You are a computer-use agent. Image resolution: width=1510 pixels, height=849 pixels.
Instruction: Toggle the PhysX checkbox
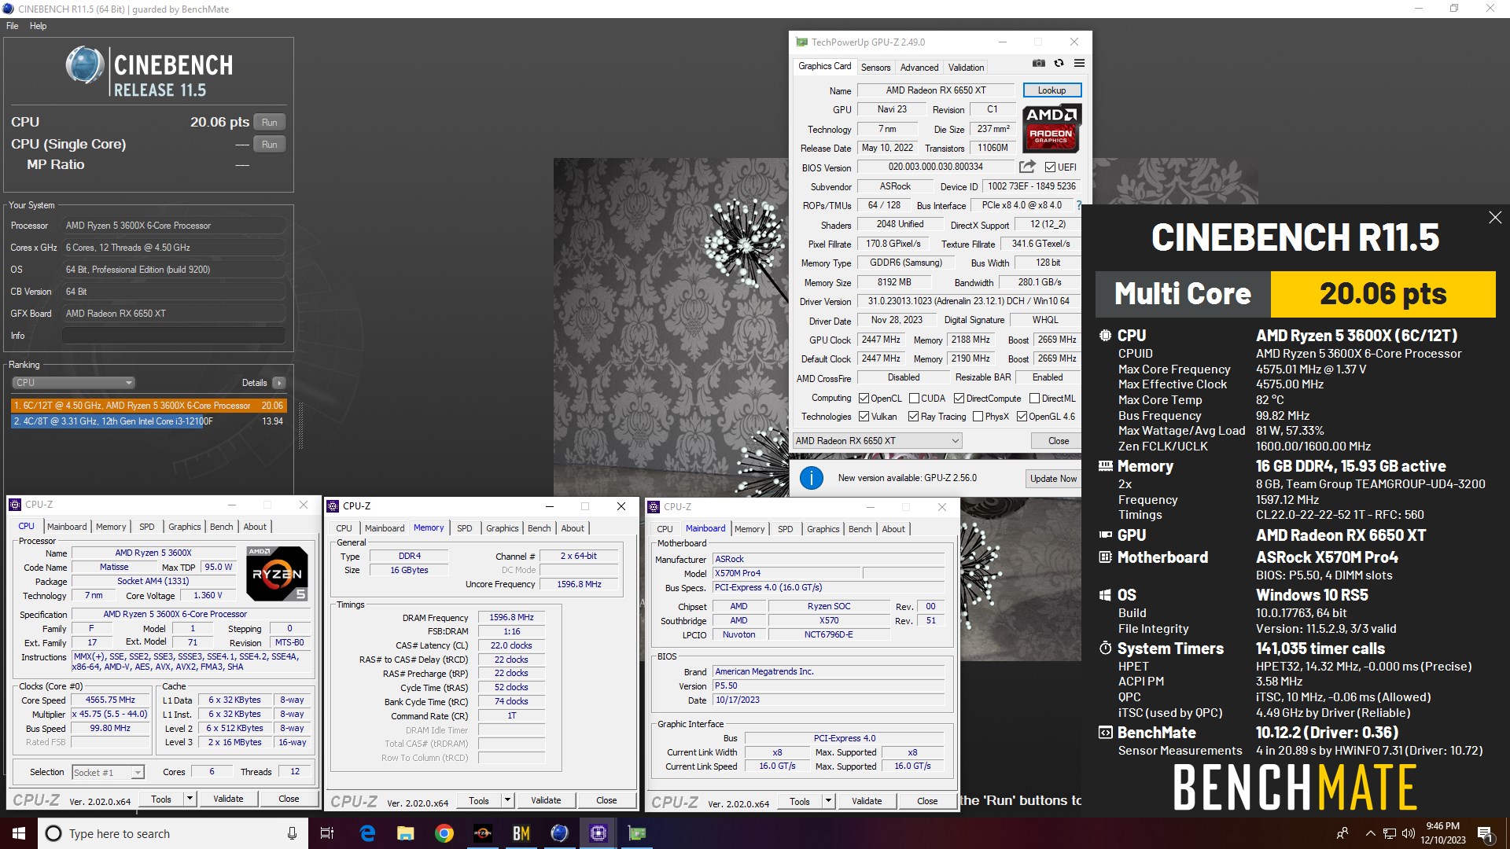click(978, 417)
